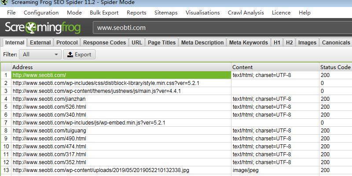
Task: Click the Export button
Action: tap(79, 55)
